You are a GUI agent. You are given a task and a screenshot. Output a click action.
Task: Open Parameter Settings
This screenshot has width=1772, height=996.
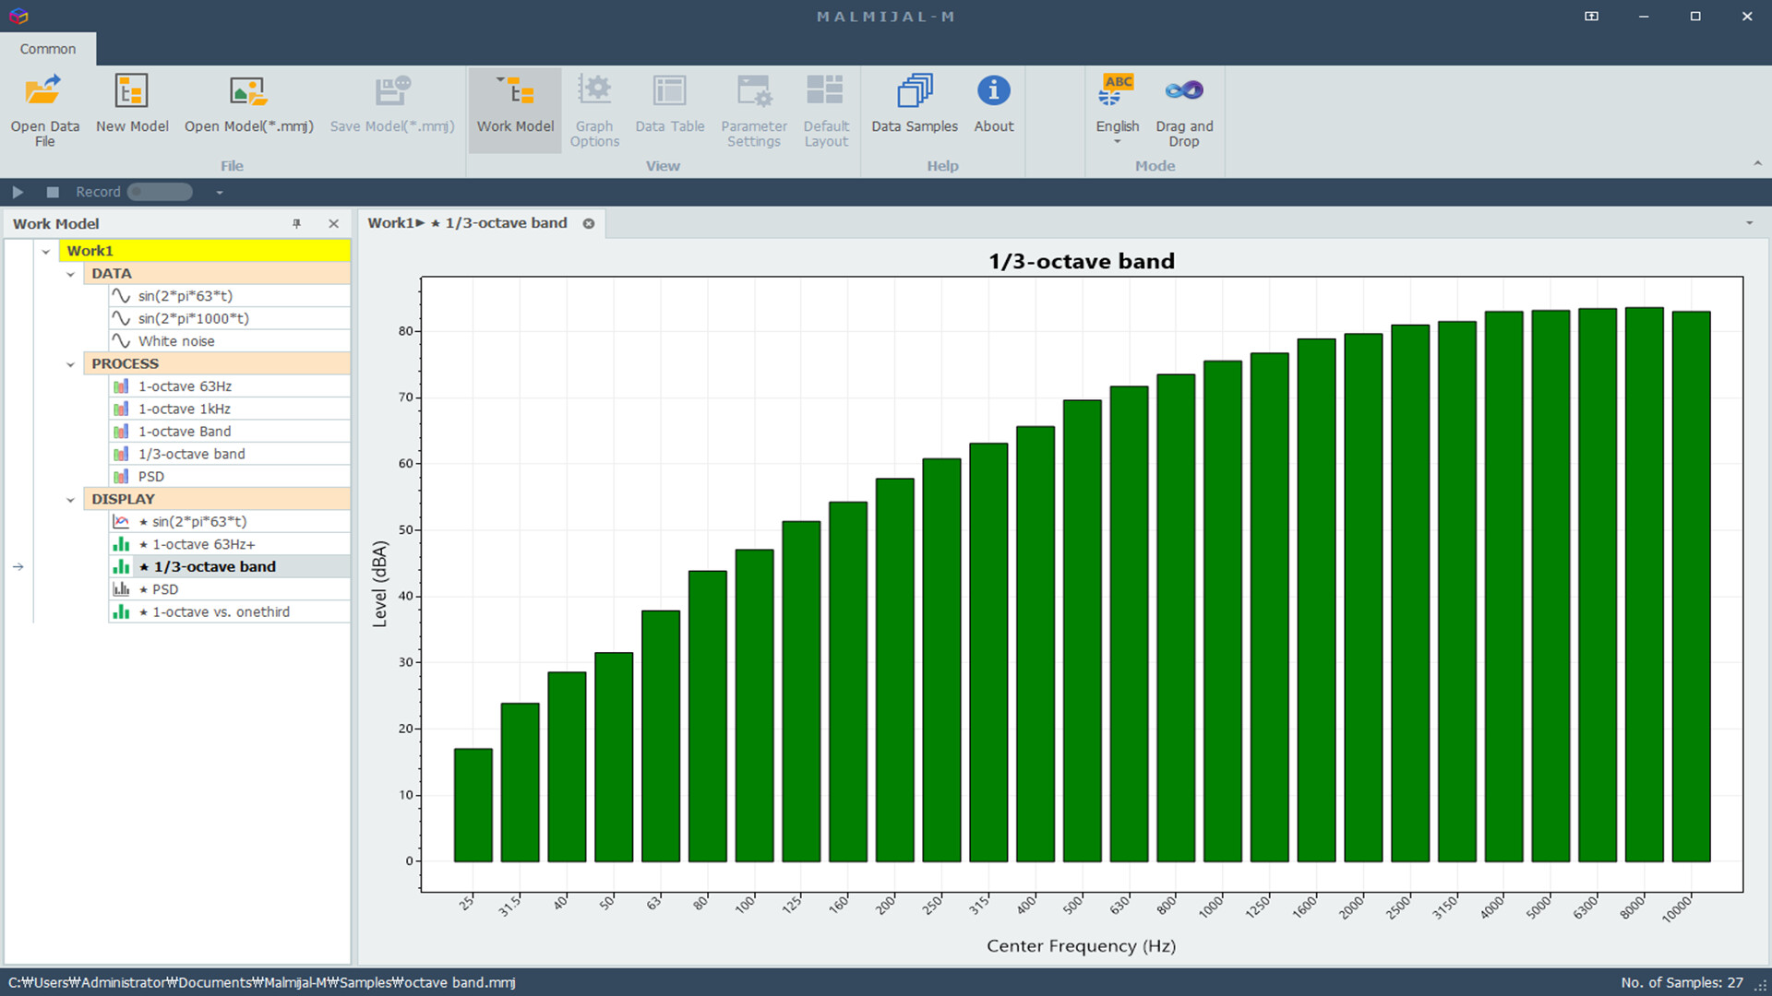(x=753, y=109)
